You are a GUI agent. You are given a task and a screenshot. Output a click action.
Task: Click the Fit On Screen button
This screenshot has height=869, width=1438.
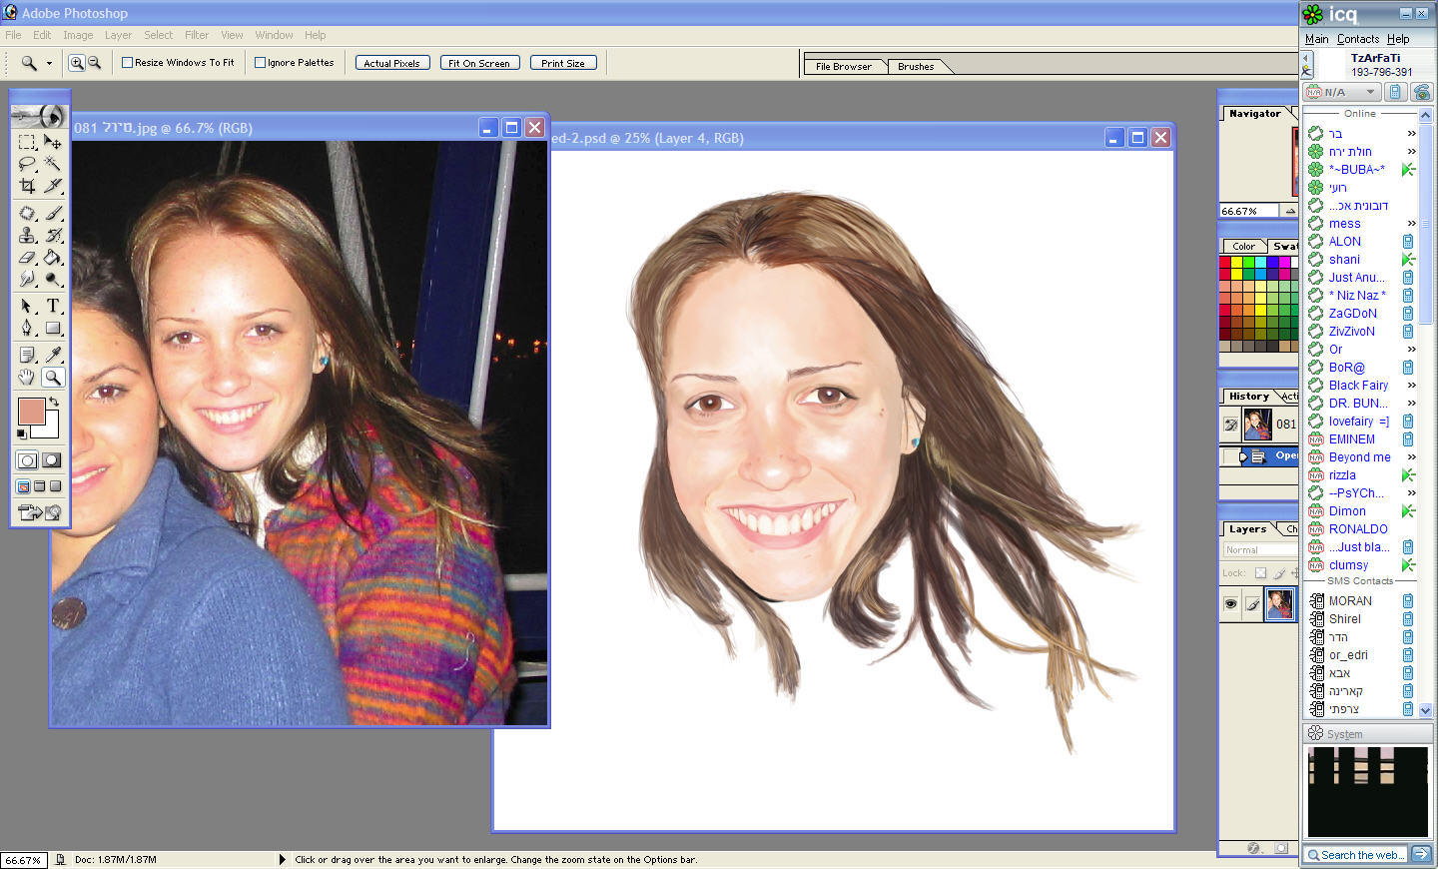[478, 63]
